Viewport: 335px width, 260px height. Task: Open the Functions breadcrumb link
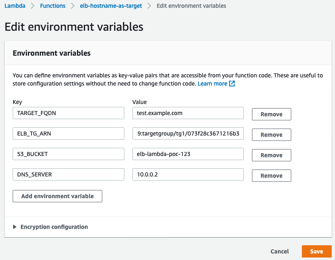(x=52, y=6)
